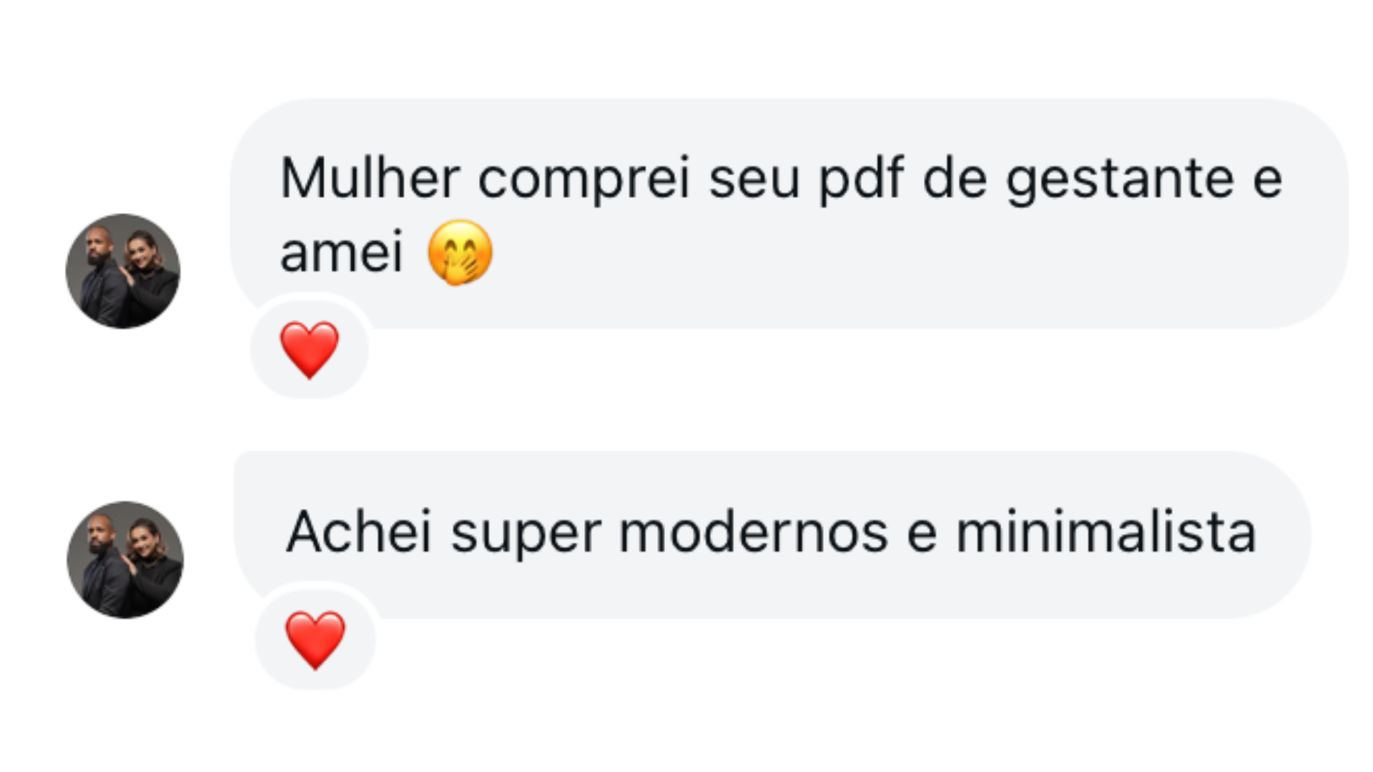
Task: Click the word "gestante" in first message
Action: point(1120,179)
